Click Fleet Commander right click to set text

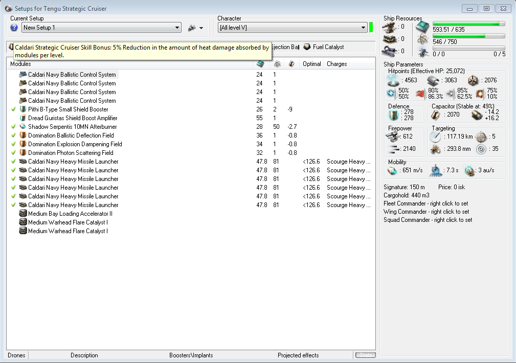click(x=426, y=203)
